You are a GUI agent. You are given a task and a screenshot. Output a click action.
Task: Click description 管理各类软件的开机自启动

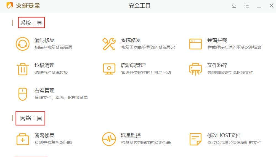[146, 73]
